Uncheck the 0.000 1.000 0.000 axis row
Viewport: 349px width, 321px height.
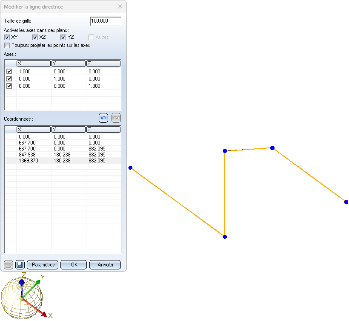coord(9,79)
